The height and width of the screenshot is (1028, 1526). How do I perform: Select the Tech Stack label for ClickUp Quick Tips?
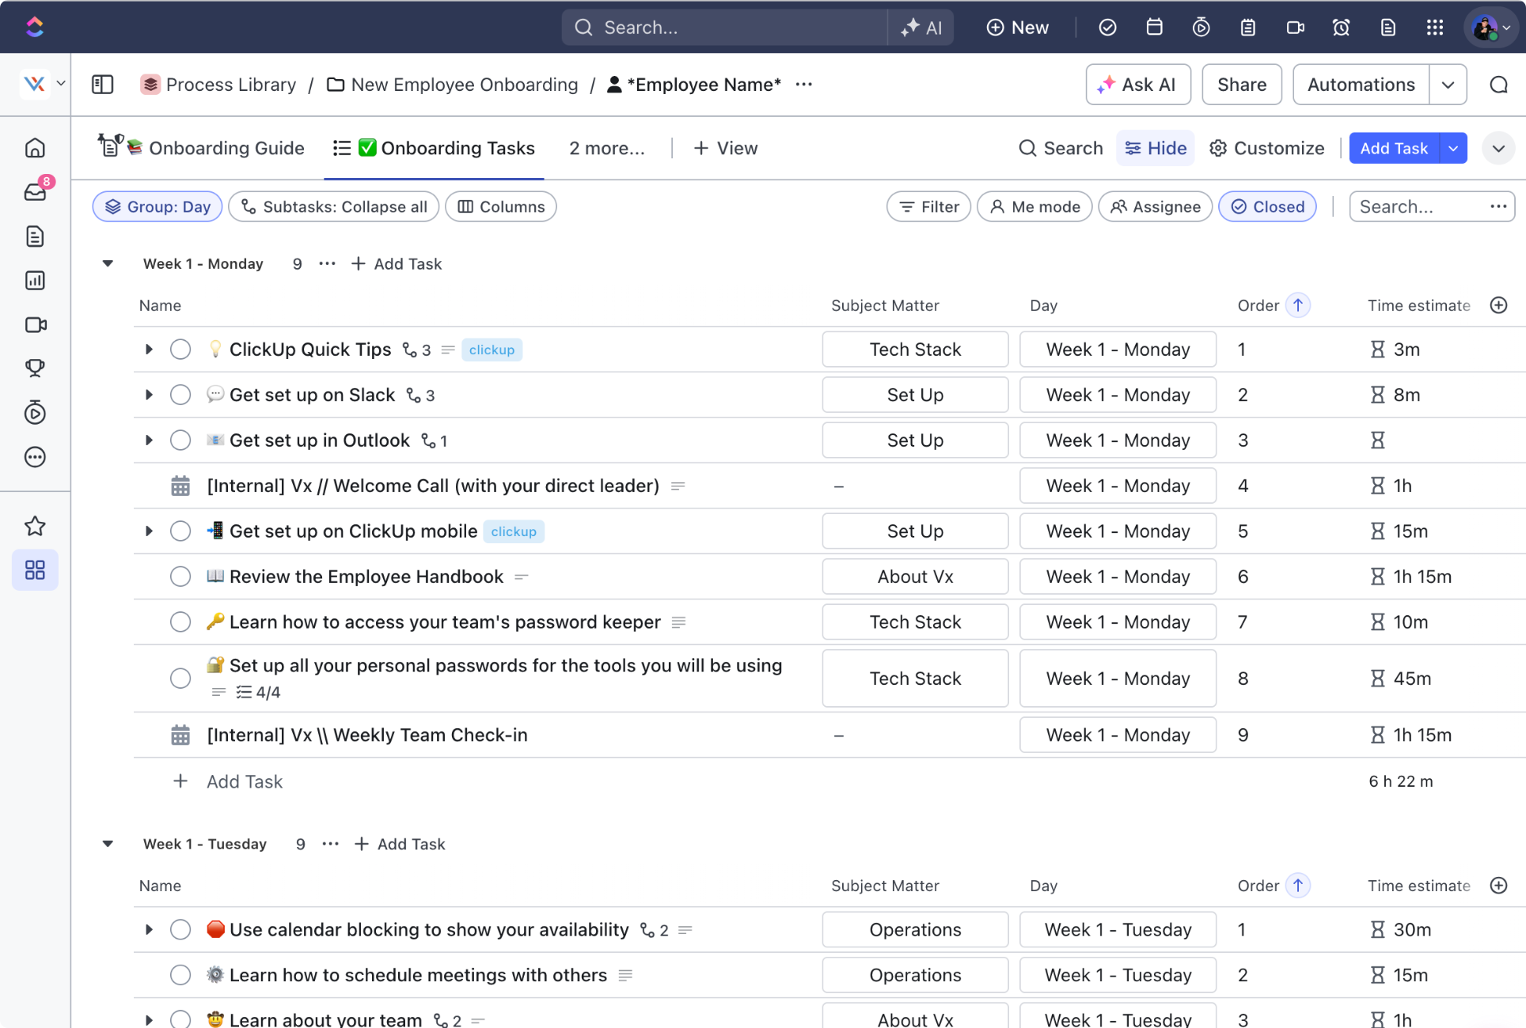coord(915,350)
